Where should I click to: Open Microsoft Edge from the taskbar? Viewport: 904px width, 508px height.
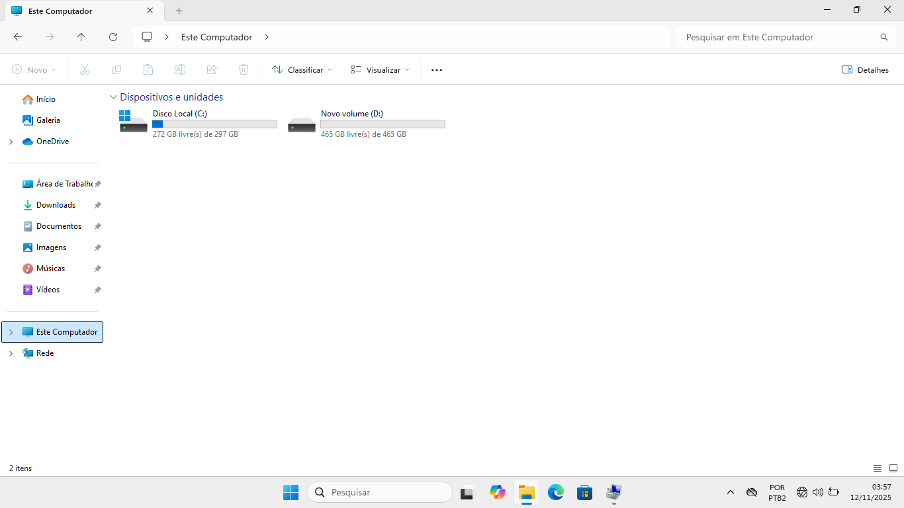click(555, 492)
